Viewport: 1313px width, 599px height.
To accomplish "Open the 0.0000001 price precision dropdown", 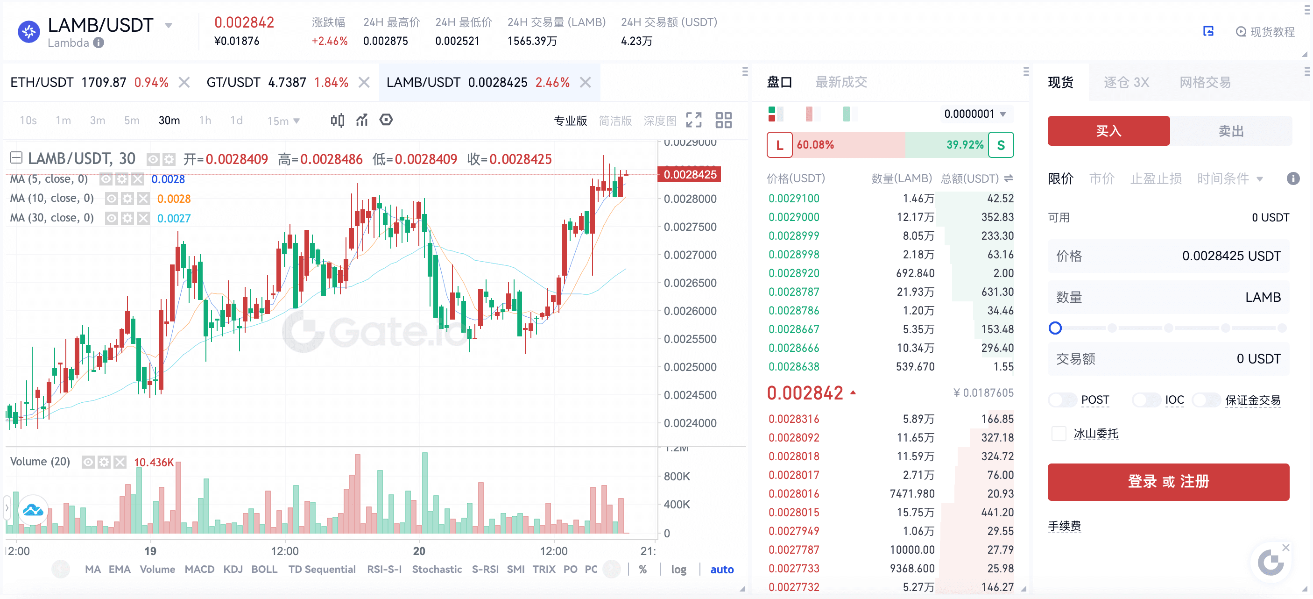I will tap(975, 114).
